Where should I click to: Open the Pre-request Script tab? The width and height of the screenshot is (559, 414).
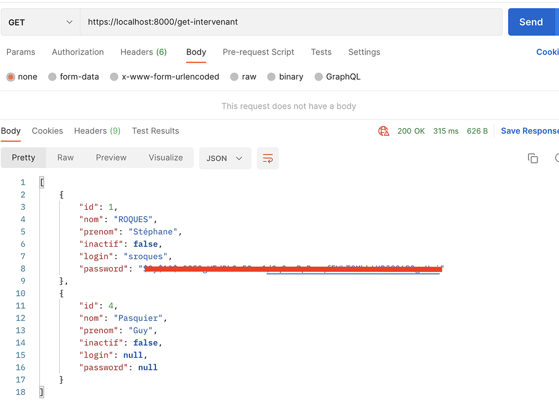click(x=258, y=52)
